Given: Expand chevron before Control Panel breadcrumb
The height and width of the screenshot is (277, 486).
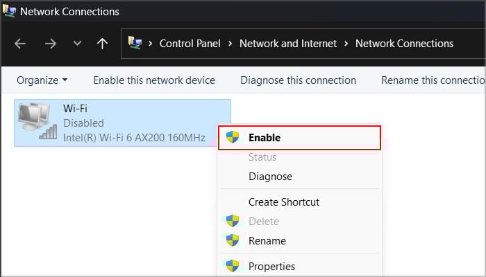Looking at the screenshot, I should tap(151, 44).
